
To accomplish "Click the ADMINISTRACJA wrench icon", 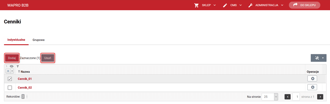I will tap(251, 5).
